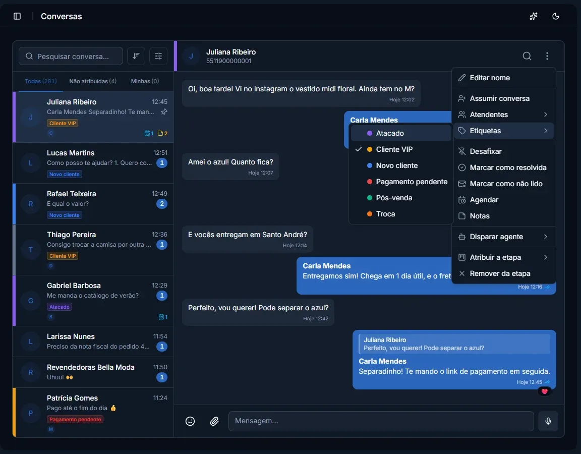Toggle the sidebar panel icon
Screen dimensions: 581x454
tap(17, 16)
